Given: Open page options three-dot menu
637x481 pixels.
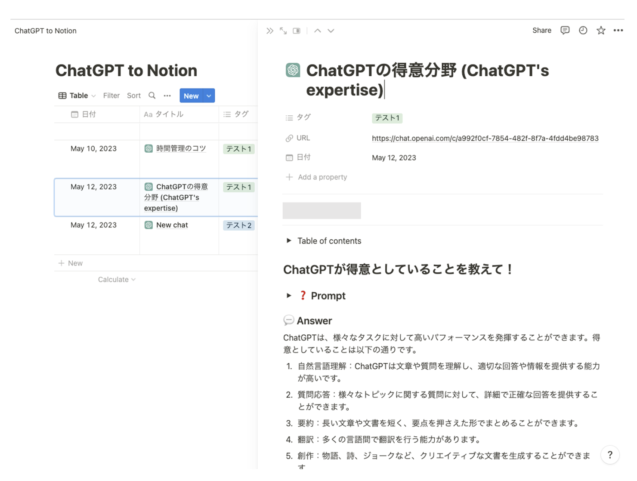Looking at the screenshot, I should click(618, 31).
